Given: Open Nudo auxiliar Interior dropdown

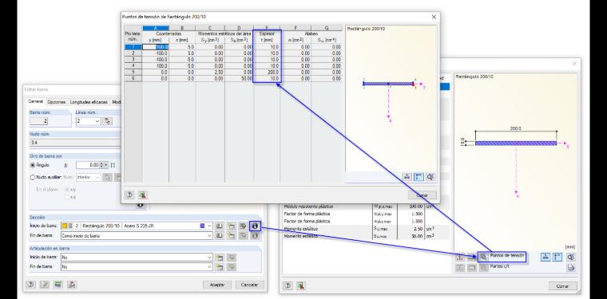Looking at the screenshot, I should pos(97,177).
